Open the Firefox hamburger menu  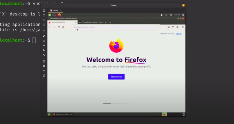(x=183, y=27)
